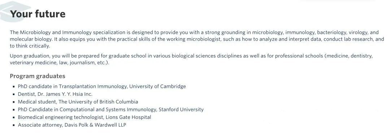
Task: Click the words "University of Cambridge"
Action: pyautogui.click(x=157, y=86)
